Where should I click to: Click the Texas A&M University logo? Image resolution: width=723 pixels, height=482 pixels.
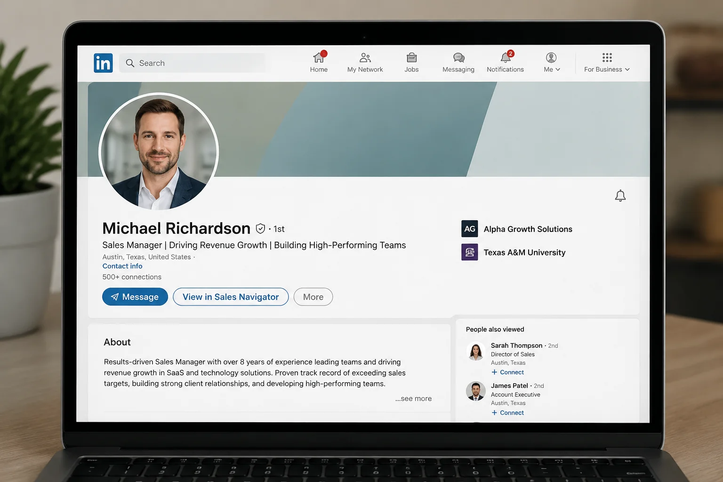click(470, 252)
